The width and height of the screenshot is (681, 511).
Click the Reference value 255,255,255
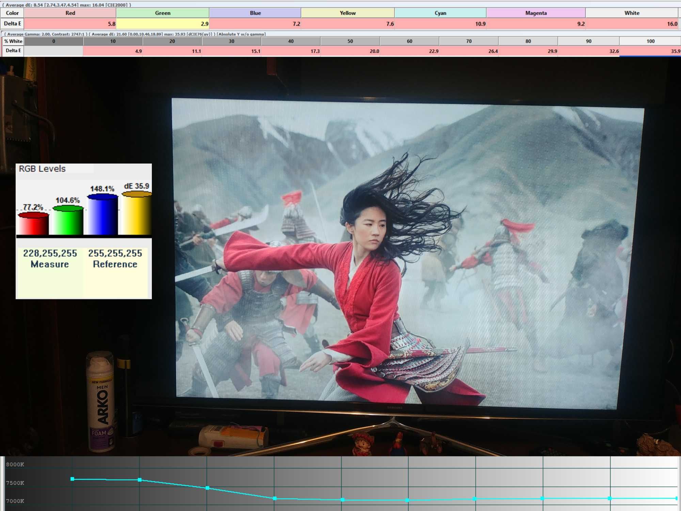click(115, 253)
